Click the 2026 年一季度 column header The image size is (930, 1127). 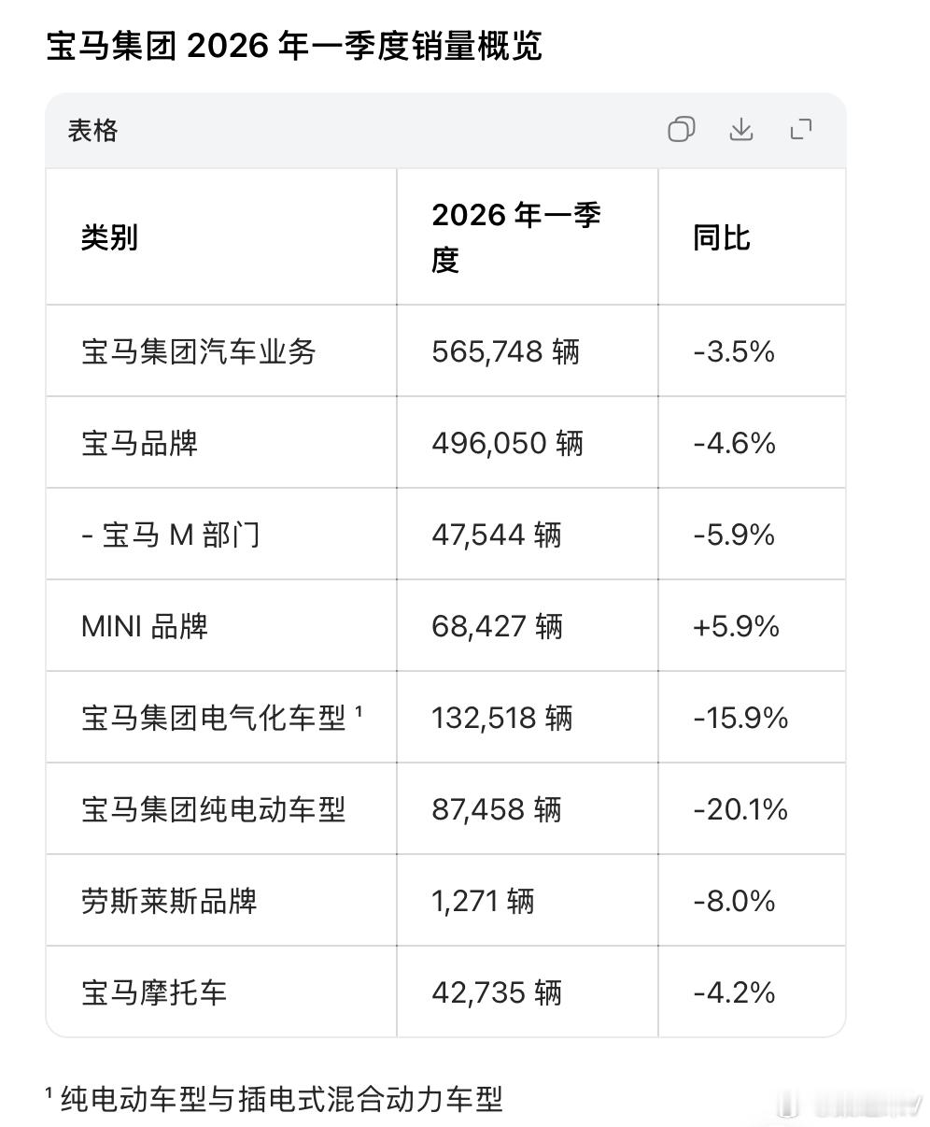[515, 237]
